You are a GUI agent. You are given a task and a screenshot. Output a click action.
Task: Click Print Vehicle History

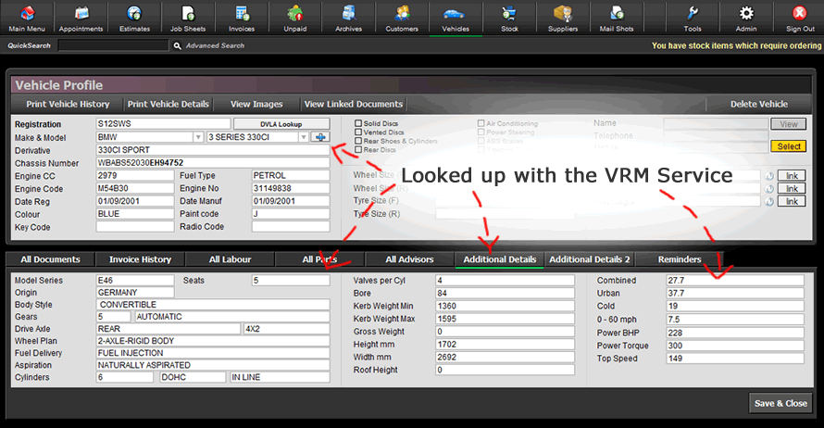pyautogui.click(x=68, y=104)
